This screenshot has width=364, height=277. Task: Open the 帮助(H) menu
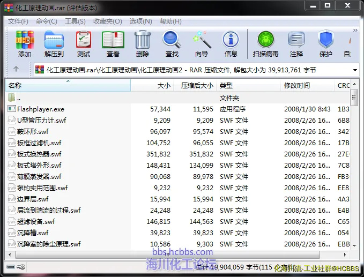point(170,21)
